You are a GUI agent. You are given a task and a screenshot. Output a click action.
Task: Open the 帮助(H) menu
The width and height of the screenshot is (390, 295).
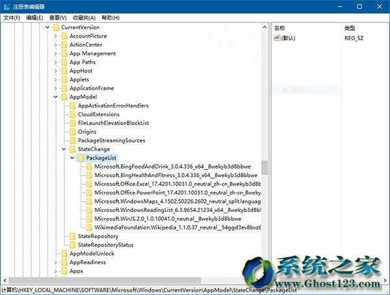(110, 18)
